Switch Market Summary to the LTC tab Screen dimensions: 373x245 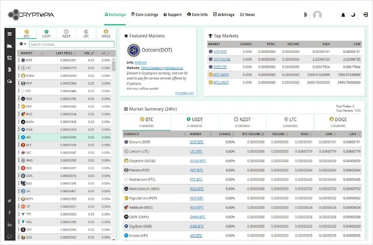click(x=290, y=122)
